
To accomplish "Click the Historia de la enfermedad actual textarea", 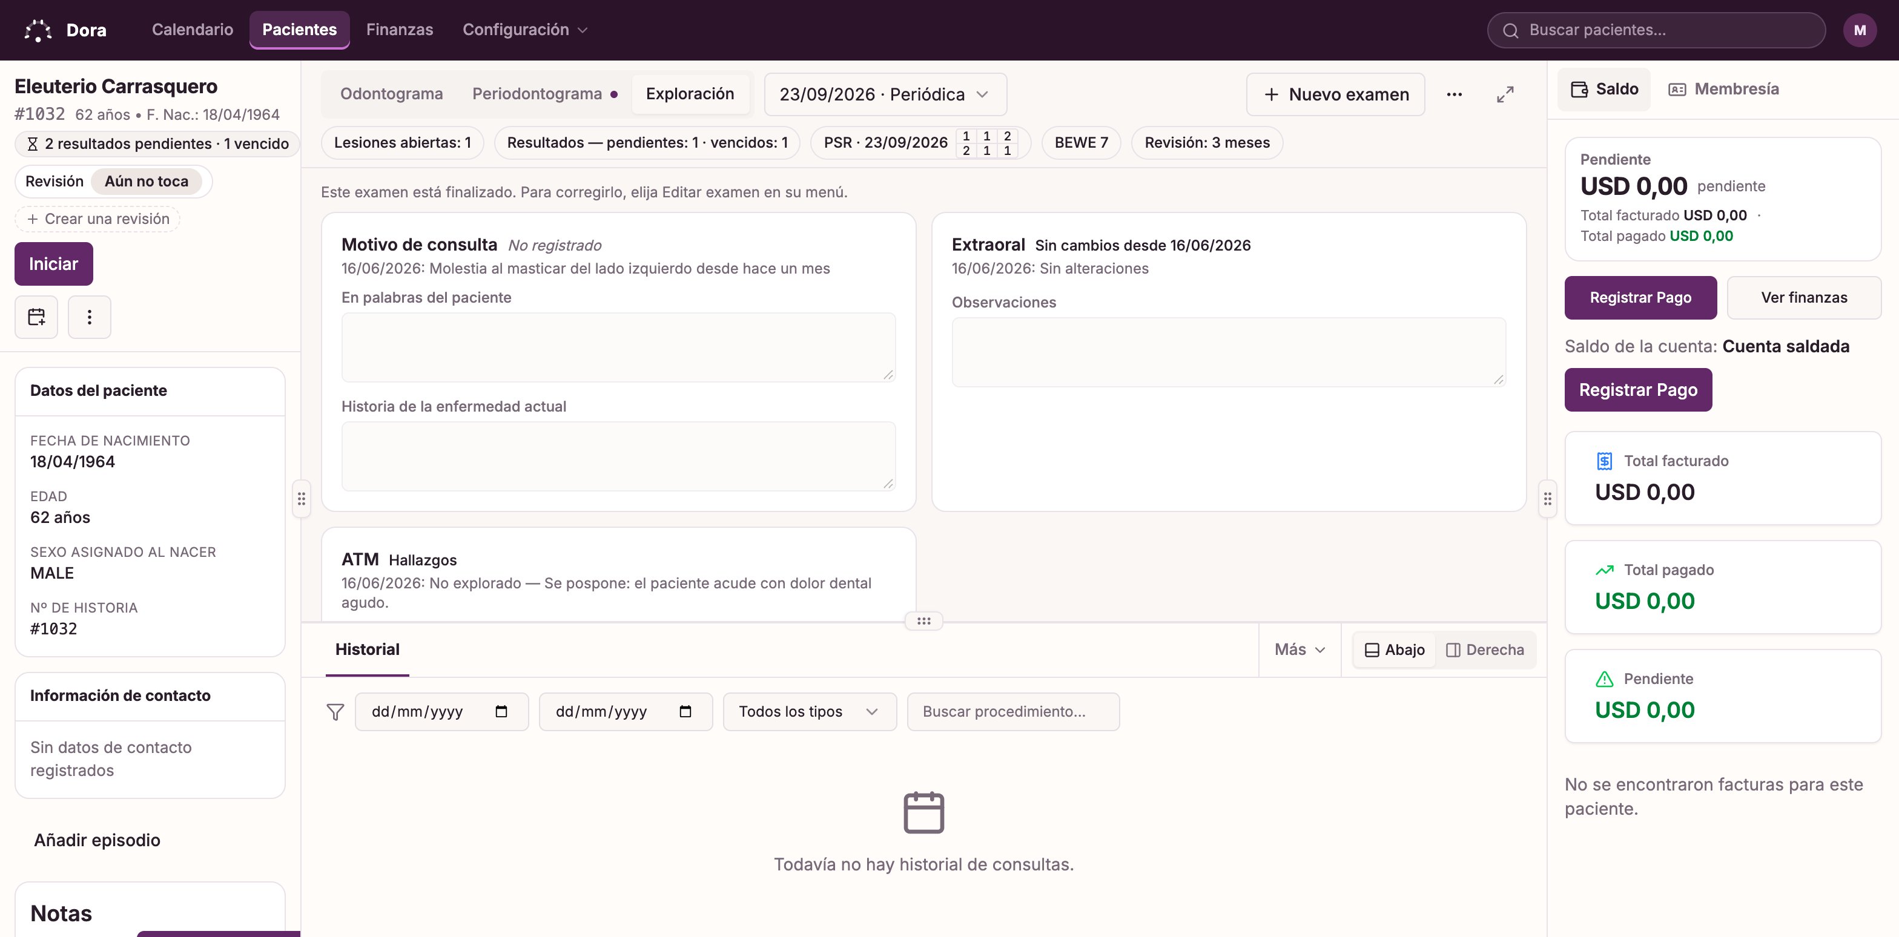I will (x=618, y=456).
